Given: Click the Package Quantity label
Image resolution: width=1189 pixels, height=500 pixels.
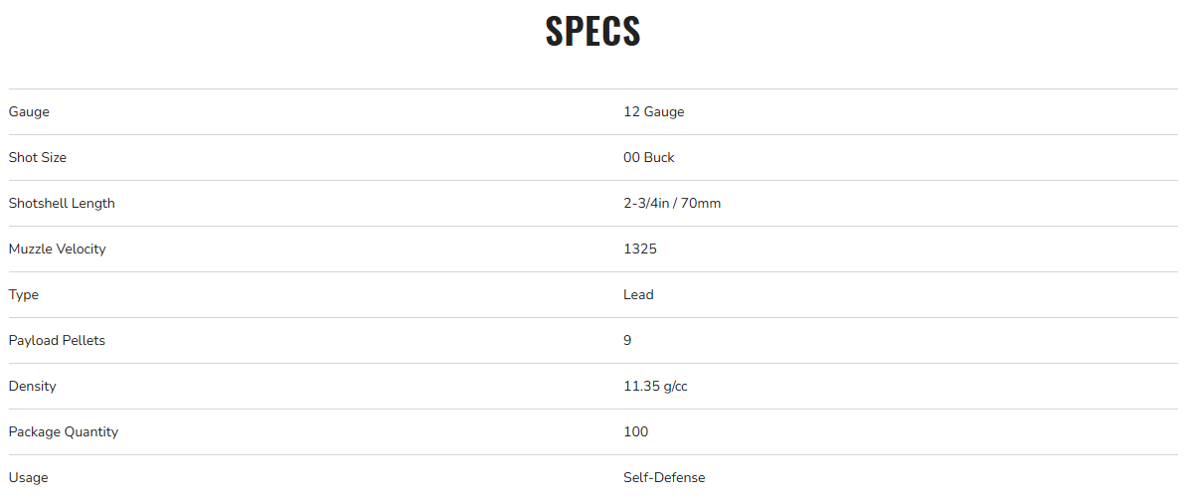Looking at the screenshot, I should pos(63,432).
